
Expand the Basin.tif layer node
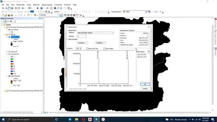pos(7,52)
